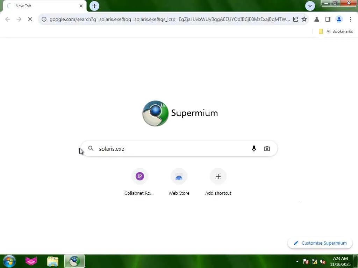
Task: Restore down the Supermium window
Action: (x=335, y=3)
